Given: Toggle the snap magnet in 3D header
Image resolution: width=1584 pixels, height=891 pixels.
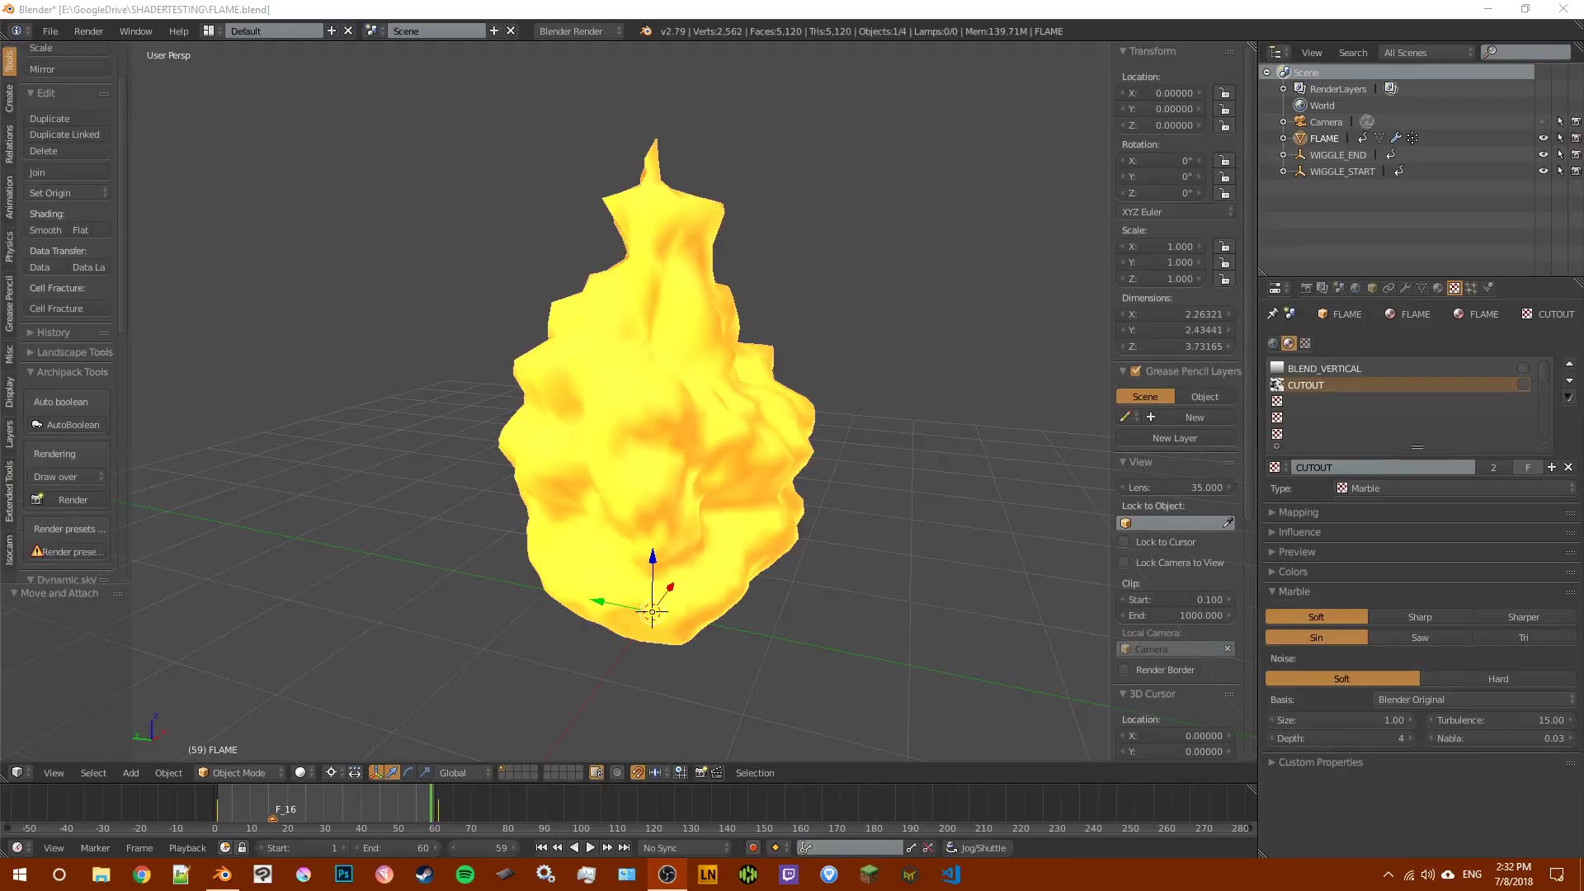Looking at the screenshot, I should pyautogui.click(x=638, y=773).
